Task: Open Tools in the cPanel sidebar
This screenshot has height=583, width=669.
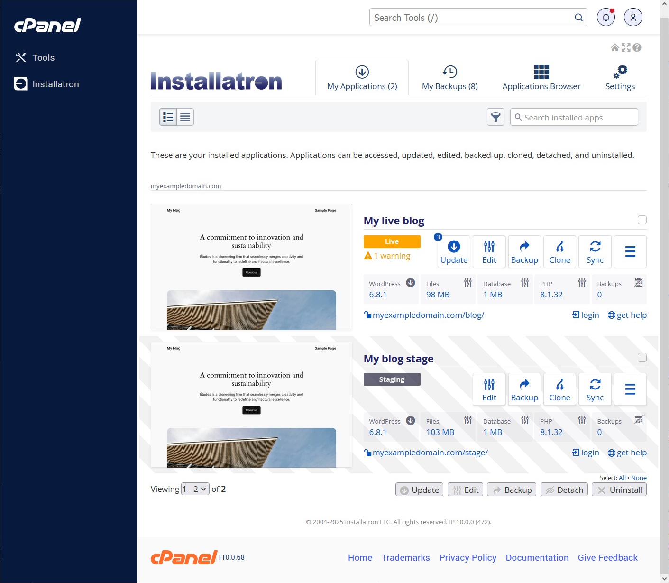Action: 35,57
